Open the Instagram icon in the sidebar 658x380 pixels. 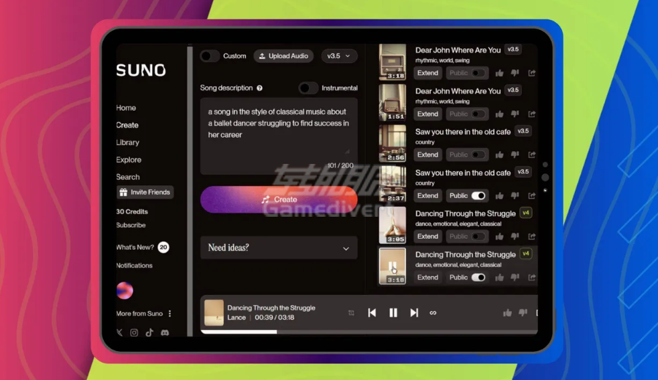134,332
